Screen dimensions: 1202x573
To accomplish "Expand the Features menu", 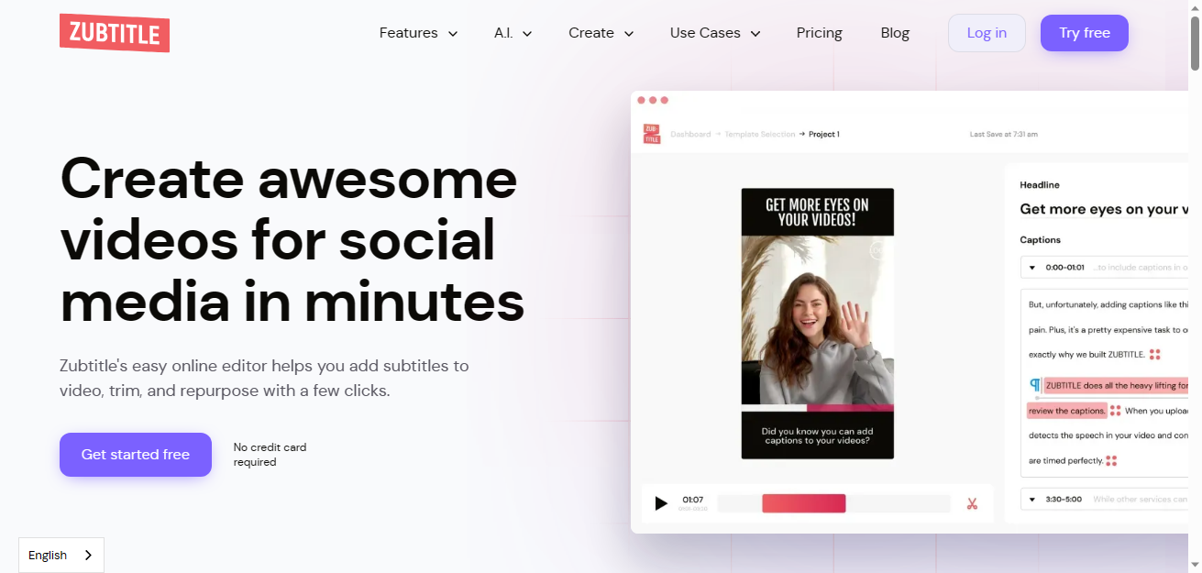I will [x=418, y=33].
